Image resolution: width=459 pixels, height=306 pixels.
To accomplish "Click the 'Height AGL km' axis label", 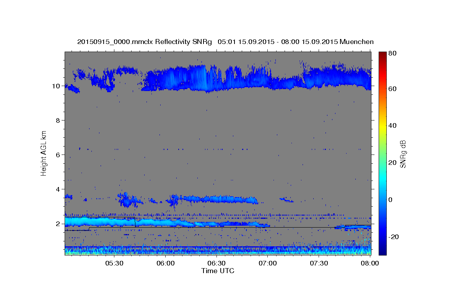I will pyautogui.click(x=44, y=153).
